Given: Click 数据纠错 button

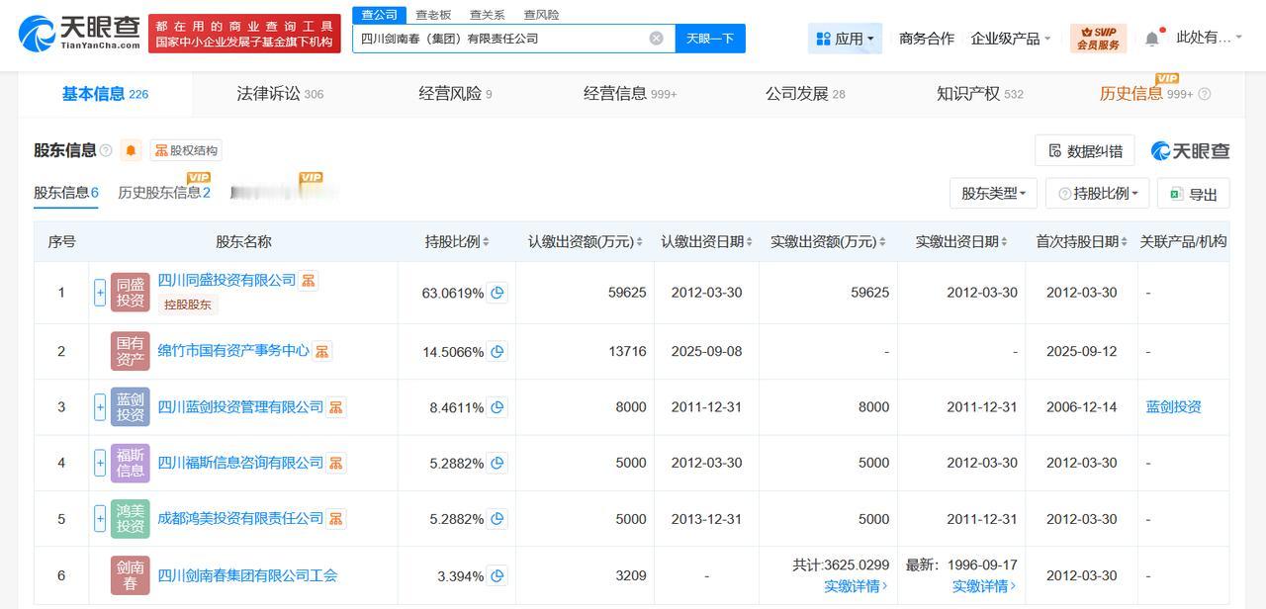Looking at the screenshot, I should [x=1084, y=150].
